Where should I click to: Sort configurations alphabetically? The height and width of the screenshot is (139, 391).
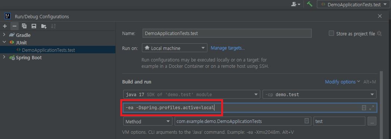[x=53, y=26]
